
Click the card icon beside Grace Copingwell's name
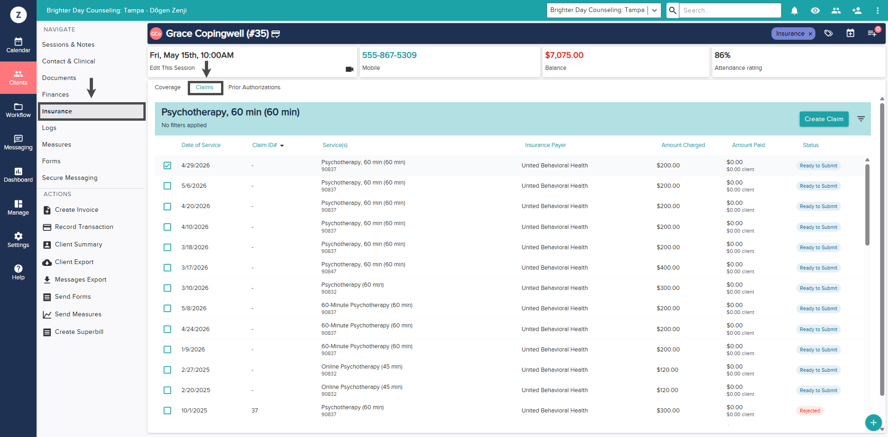tap(276, 34)
